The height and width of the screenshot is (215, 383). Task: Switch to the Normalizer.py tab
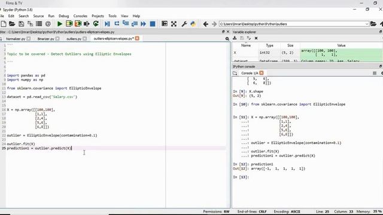(x=16, y=39)
